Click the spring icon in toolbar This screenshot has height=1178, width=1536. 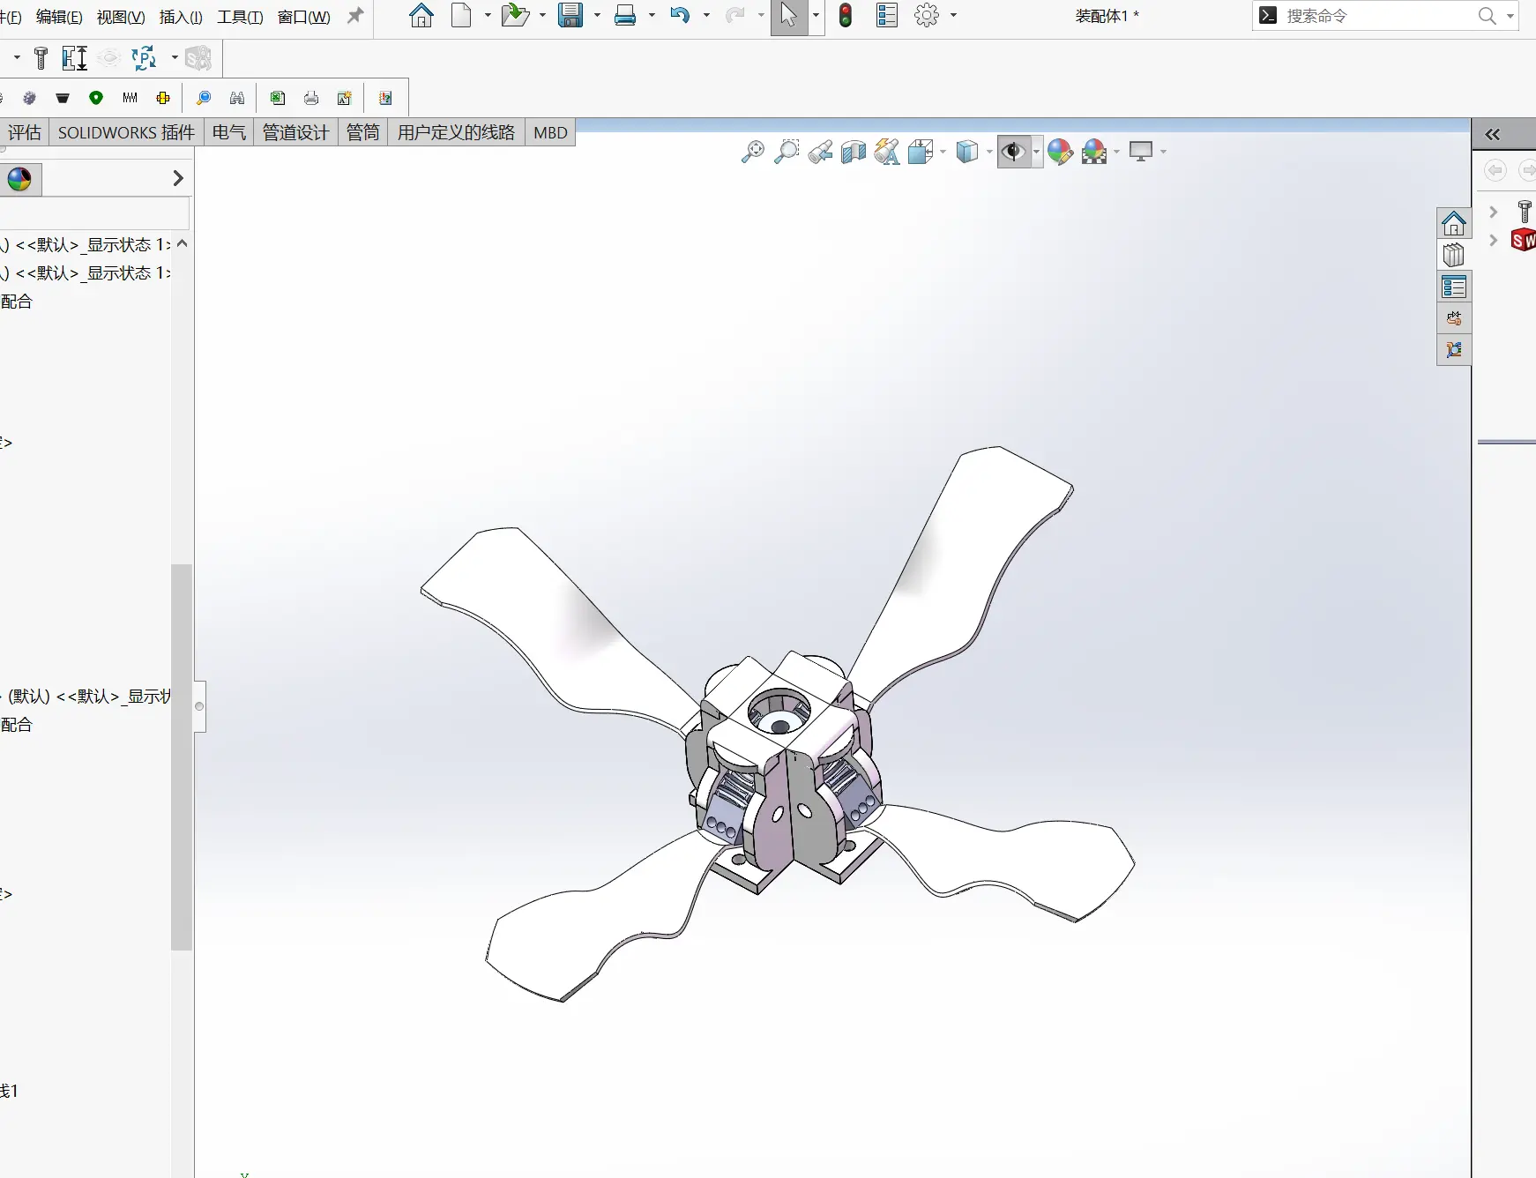[x=130, y=98]
